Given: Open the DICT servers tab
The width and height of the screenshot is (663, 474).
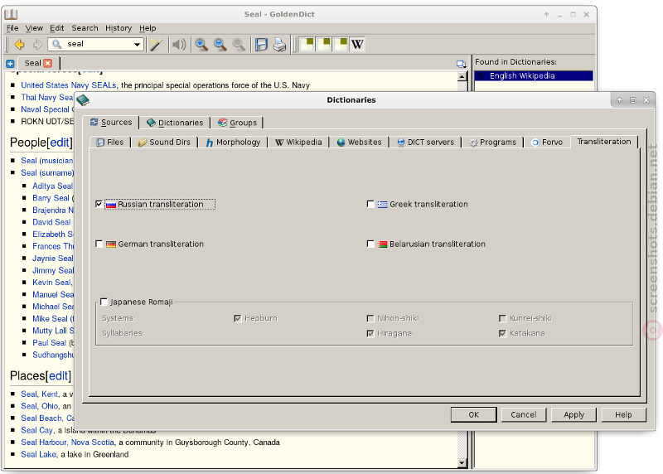Looking at the screenshot, I should tap(425, 142).
